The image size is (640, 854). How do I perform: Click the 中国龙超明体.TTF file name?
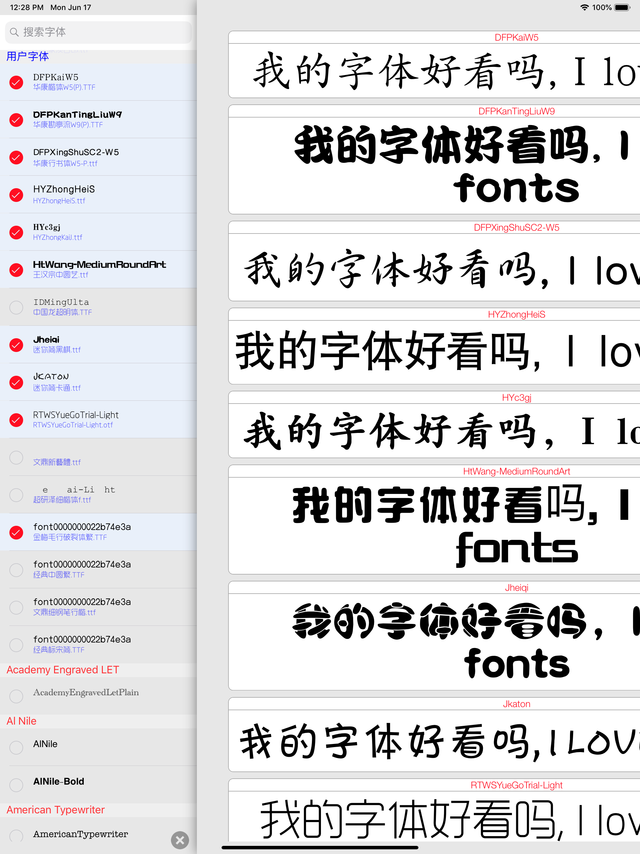coord(62,312)
